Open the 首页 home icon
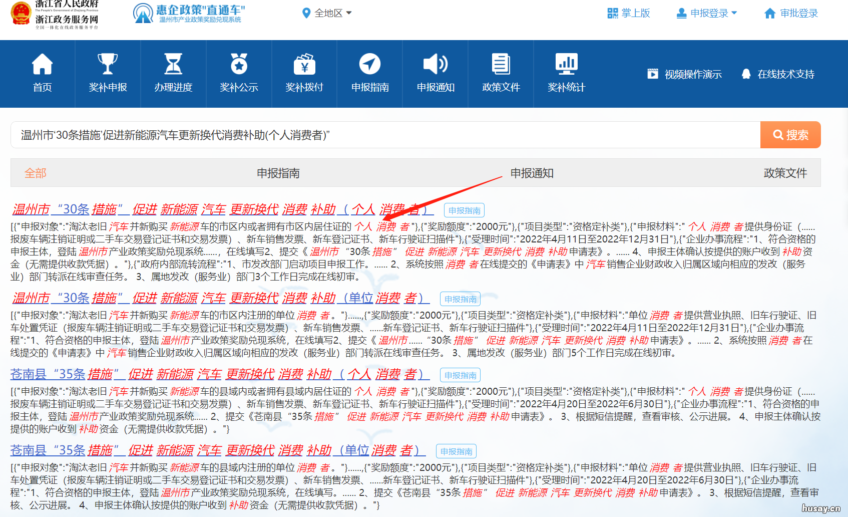 point(42,74)
